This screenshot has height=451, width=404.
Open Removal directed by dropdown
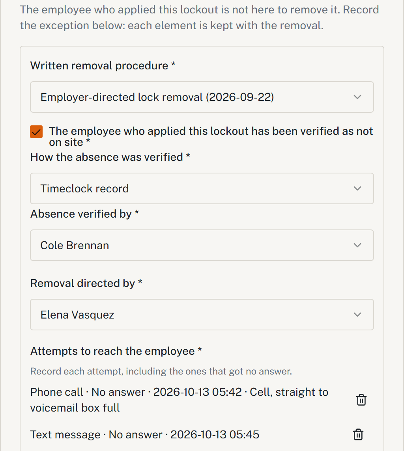[202, 314]
